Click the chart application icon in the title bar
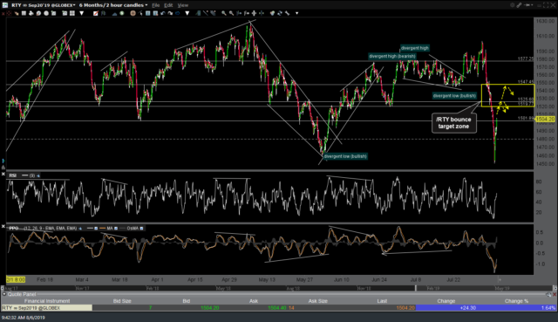 tap(4, 5)
